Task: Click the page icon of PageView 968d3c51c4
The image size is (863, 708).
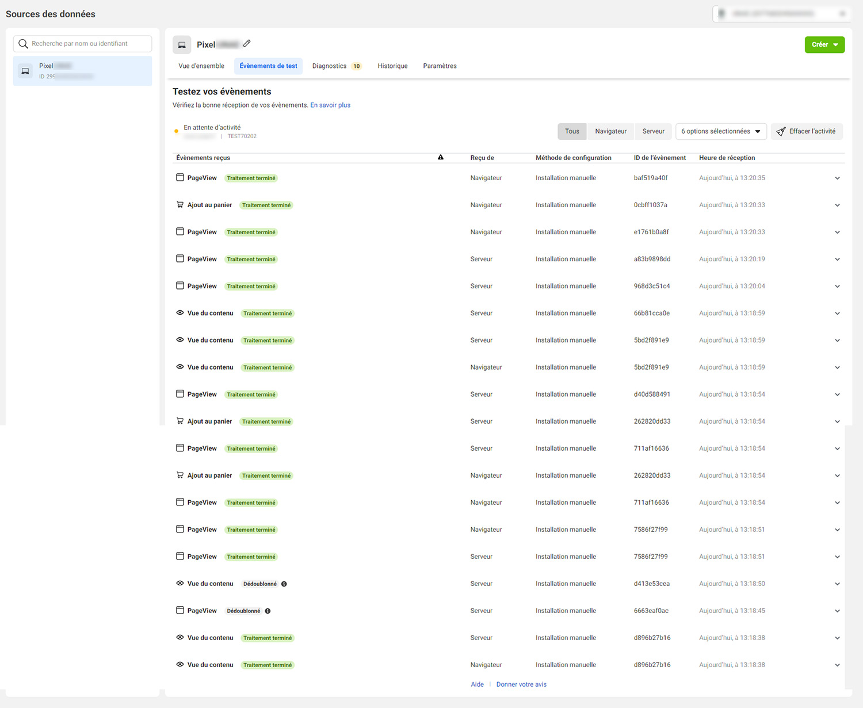Action: pos(180,286)
